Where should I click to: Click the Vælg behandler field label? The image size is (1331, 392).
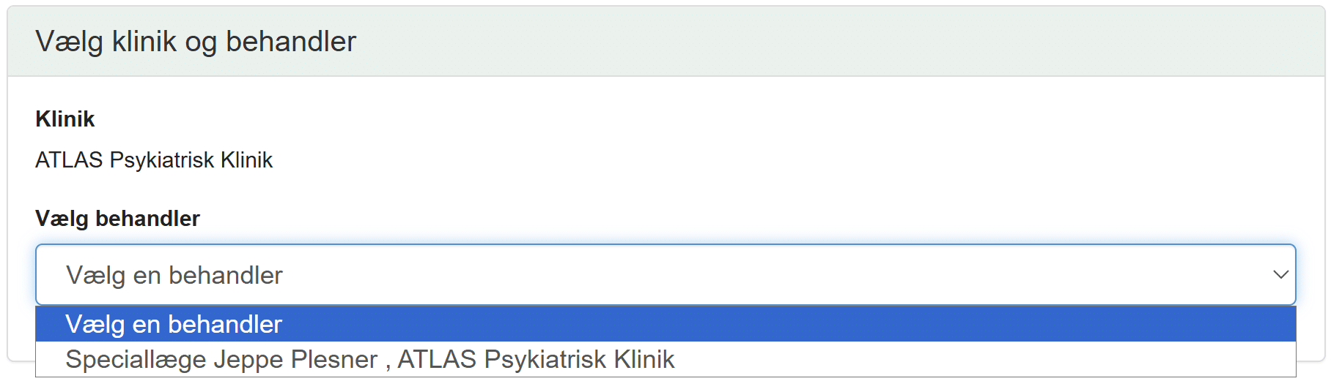(117, 219)
